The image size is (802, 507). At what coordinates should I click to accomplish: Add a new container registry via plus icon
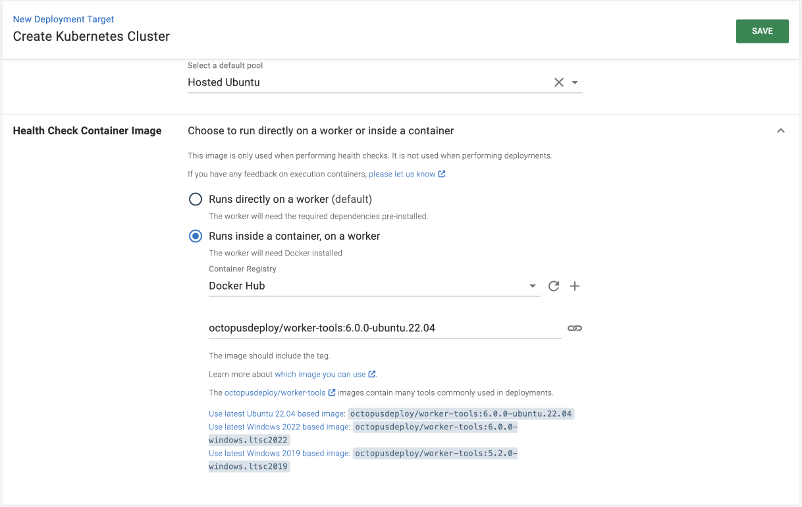pos(574,286)
